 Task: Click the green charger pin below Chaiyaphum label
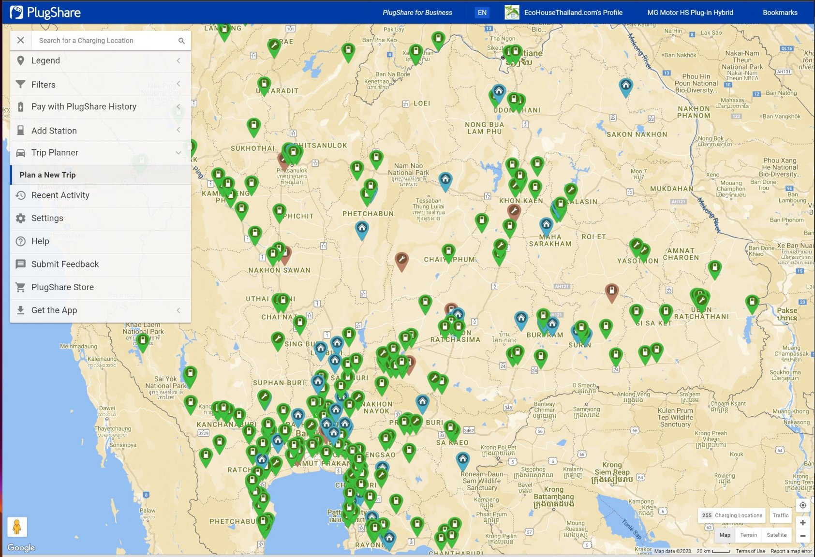pos(425,304)
